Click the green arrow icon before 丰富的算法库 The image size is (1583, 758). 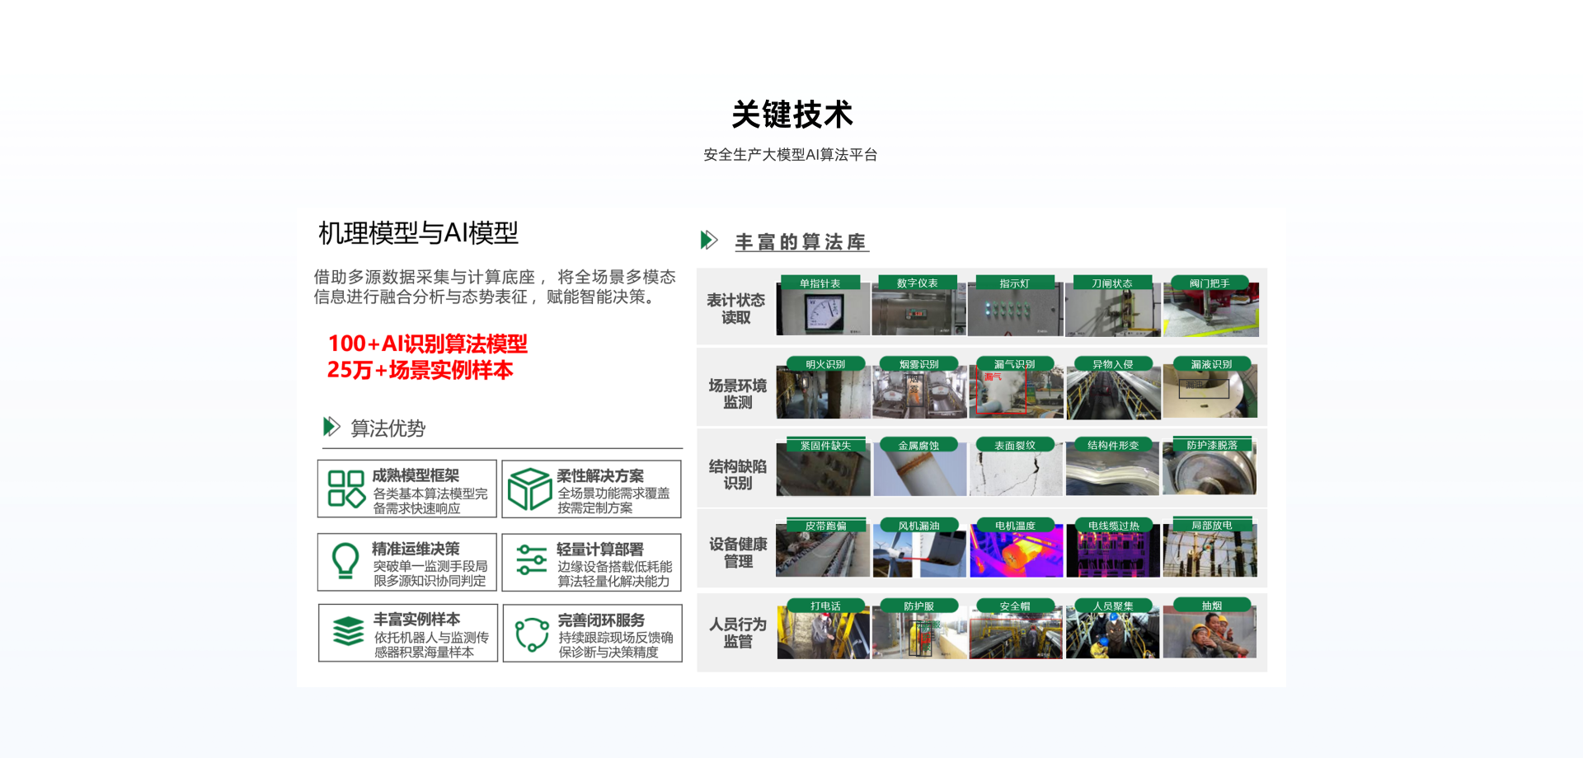pos(709,240)
